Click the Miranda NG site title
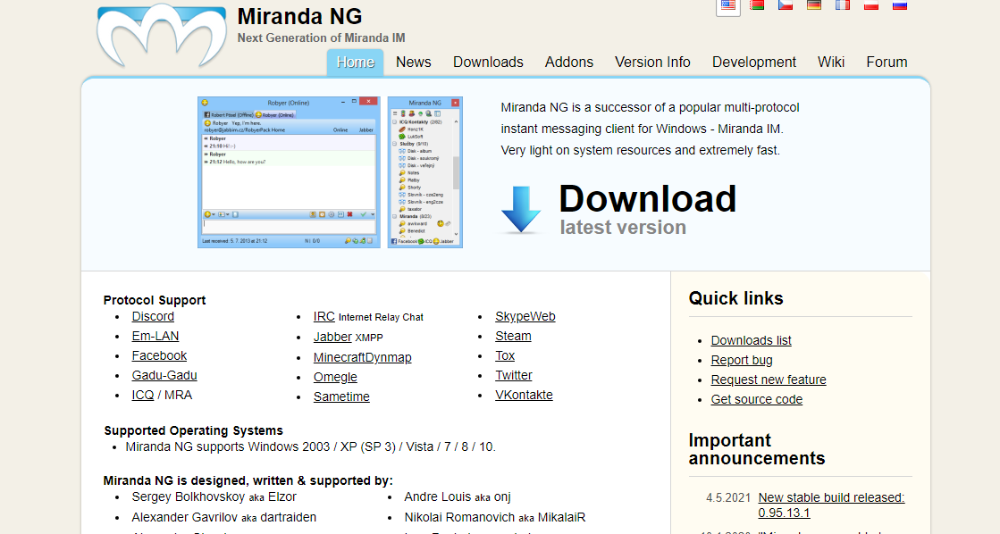 (x=299, y=17)
